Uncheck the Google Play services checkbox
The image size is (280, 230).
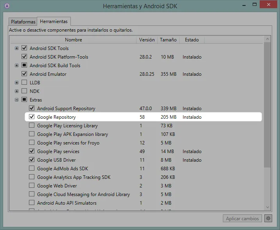pyautogui.click(x=32, y=151)
